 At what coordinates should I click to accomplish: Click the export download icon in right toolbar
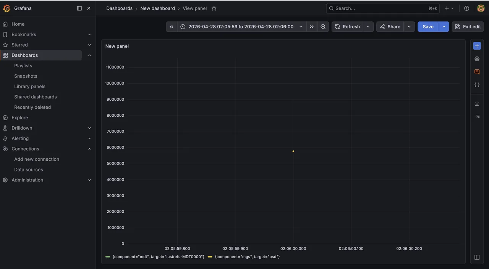click(x=477, y=103)
